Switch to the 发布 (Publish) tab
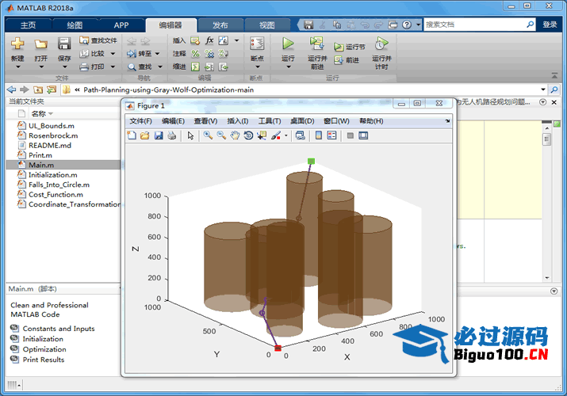 (x=220, y=25)
